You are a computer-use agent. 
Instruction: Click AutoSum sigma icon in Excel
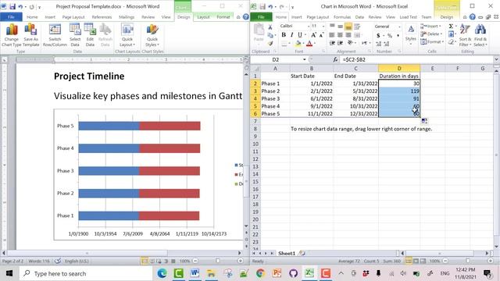[451, 26]
